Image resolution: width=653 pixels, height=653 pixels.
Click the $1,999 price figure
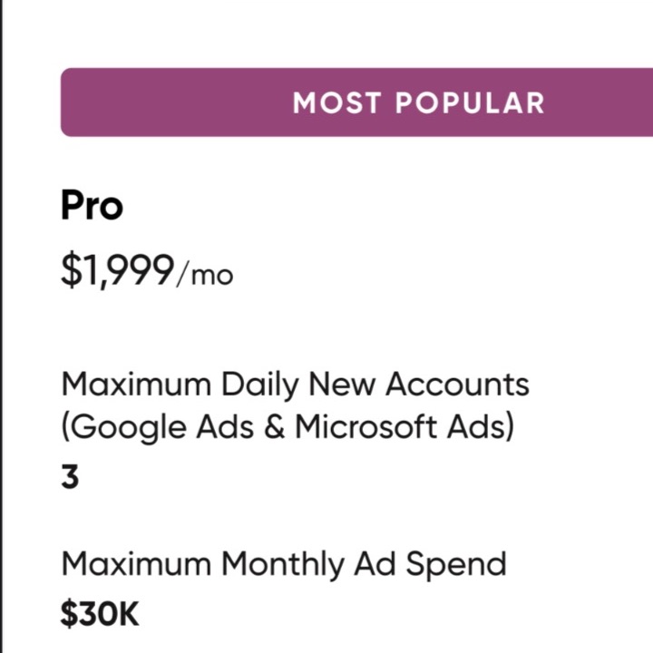[x=117, y=270]
